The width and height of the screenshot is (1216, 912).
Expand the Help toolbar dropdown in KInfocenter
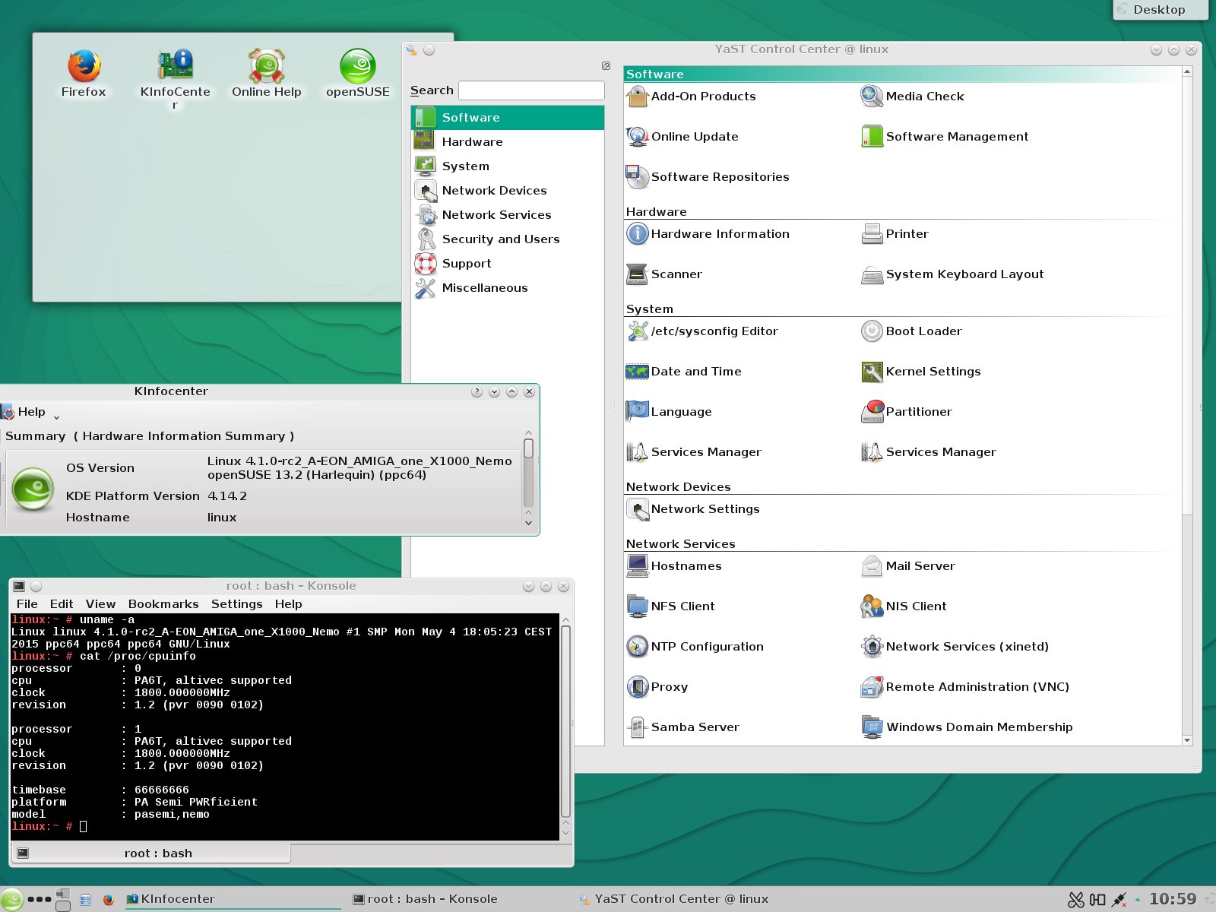point(56,416)
